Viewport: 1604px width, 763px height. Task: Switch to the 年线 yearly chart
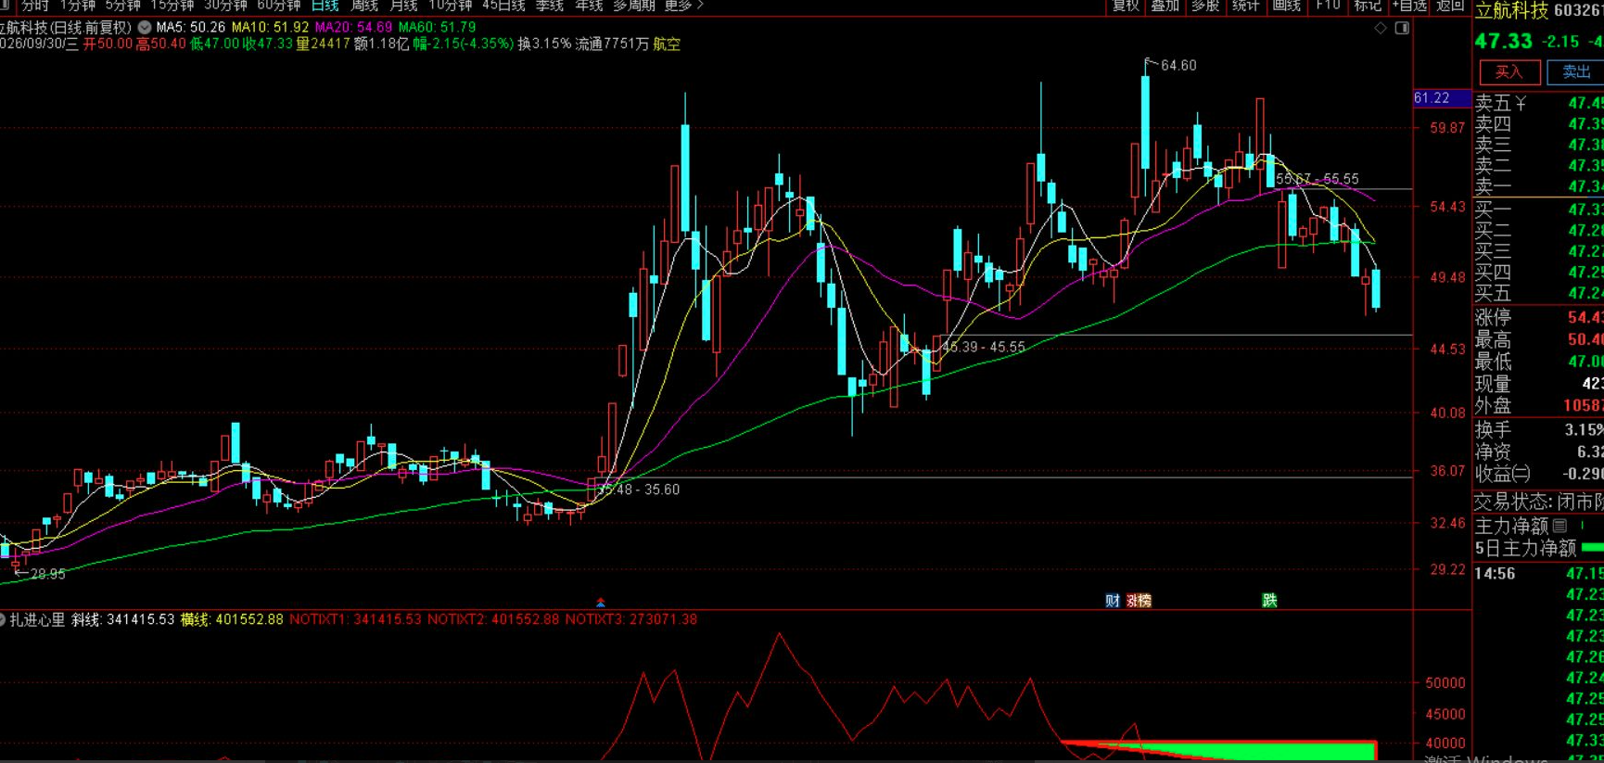(x=589, y=6)
